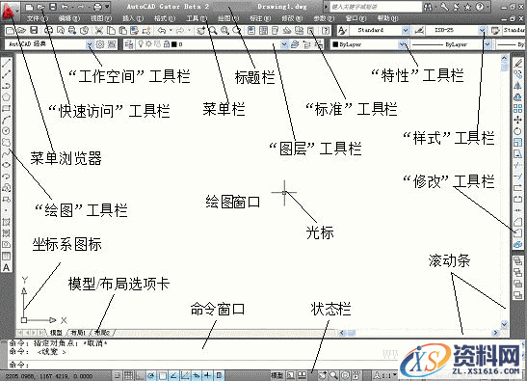Open the ByLayer linetype dropdown
527x381 pixels.
click(487, 44)
